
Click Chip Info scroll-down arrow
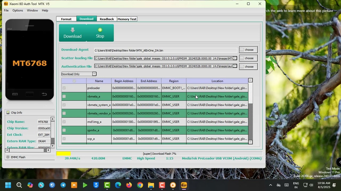pos(52,146)
